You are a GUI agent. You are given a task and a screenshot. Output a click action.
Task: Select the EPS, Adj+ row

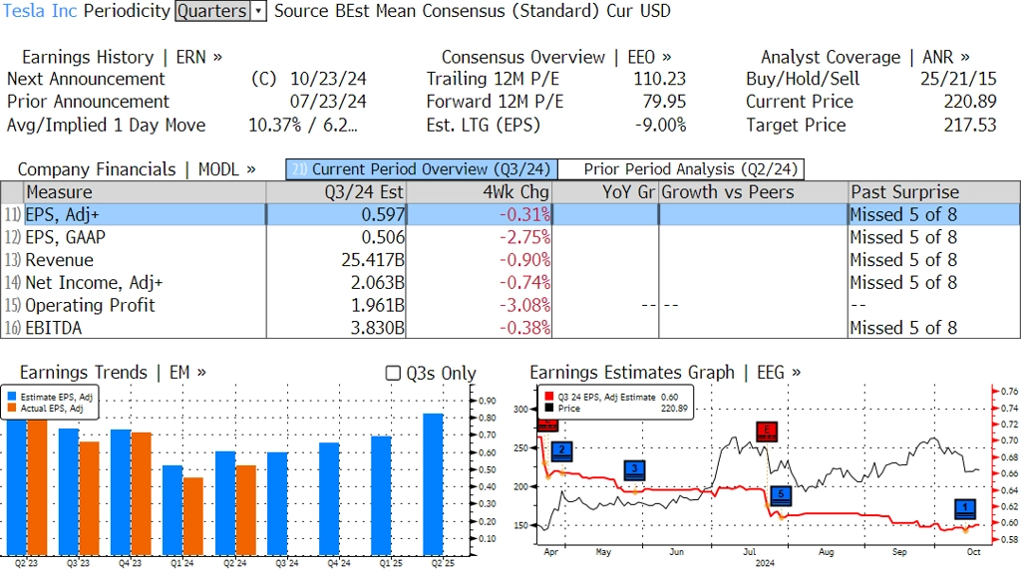[x=510, y=214]
